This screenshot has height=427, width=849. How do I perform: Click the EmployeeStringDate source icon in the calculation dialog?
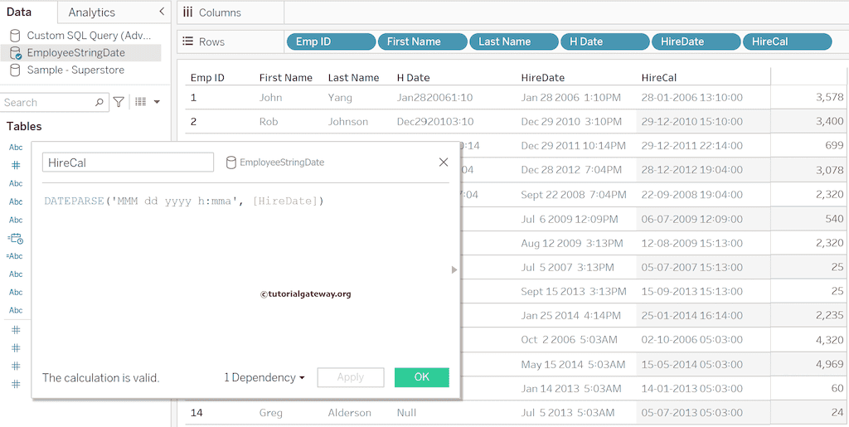point(231,162)
